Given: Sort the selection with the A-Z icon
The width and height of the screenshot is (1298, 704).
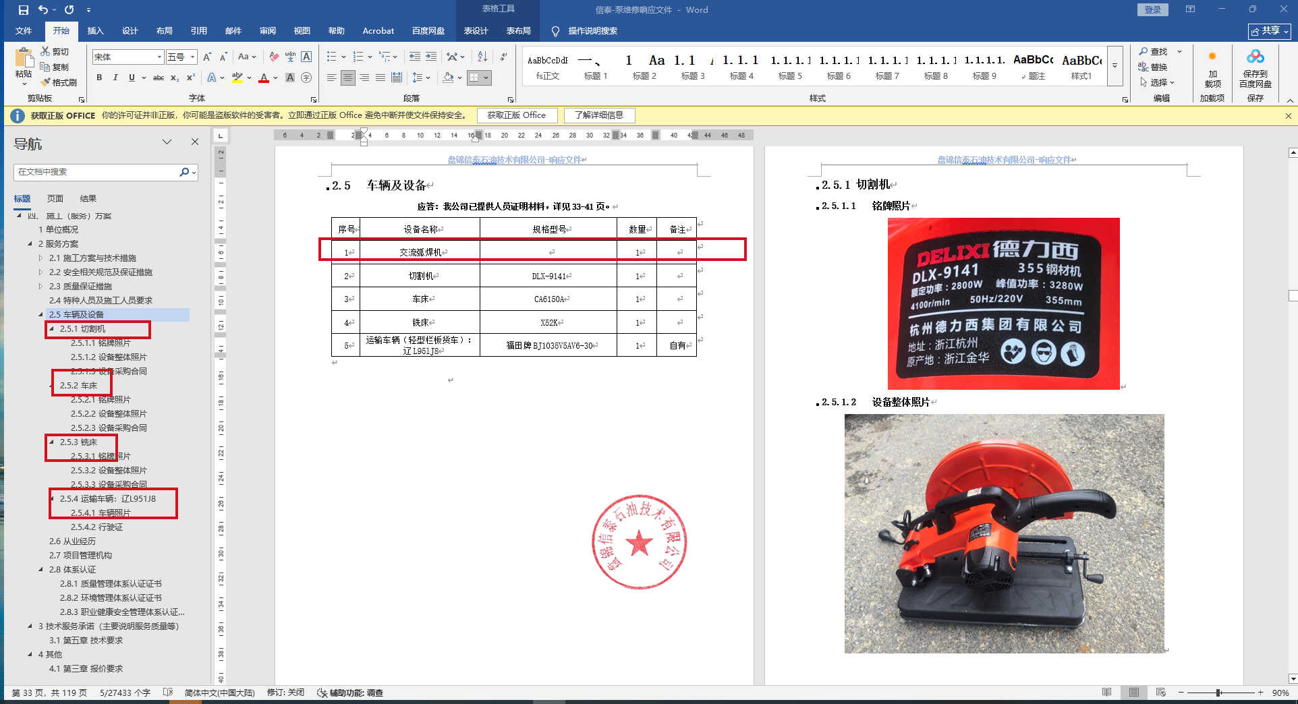Looking at the screenshot, I should click(482, 57).
